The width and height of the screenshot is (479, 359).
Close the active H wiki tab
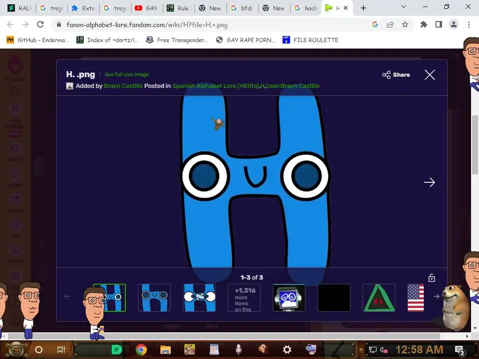pos(346,8)
